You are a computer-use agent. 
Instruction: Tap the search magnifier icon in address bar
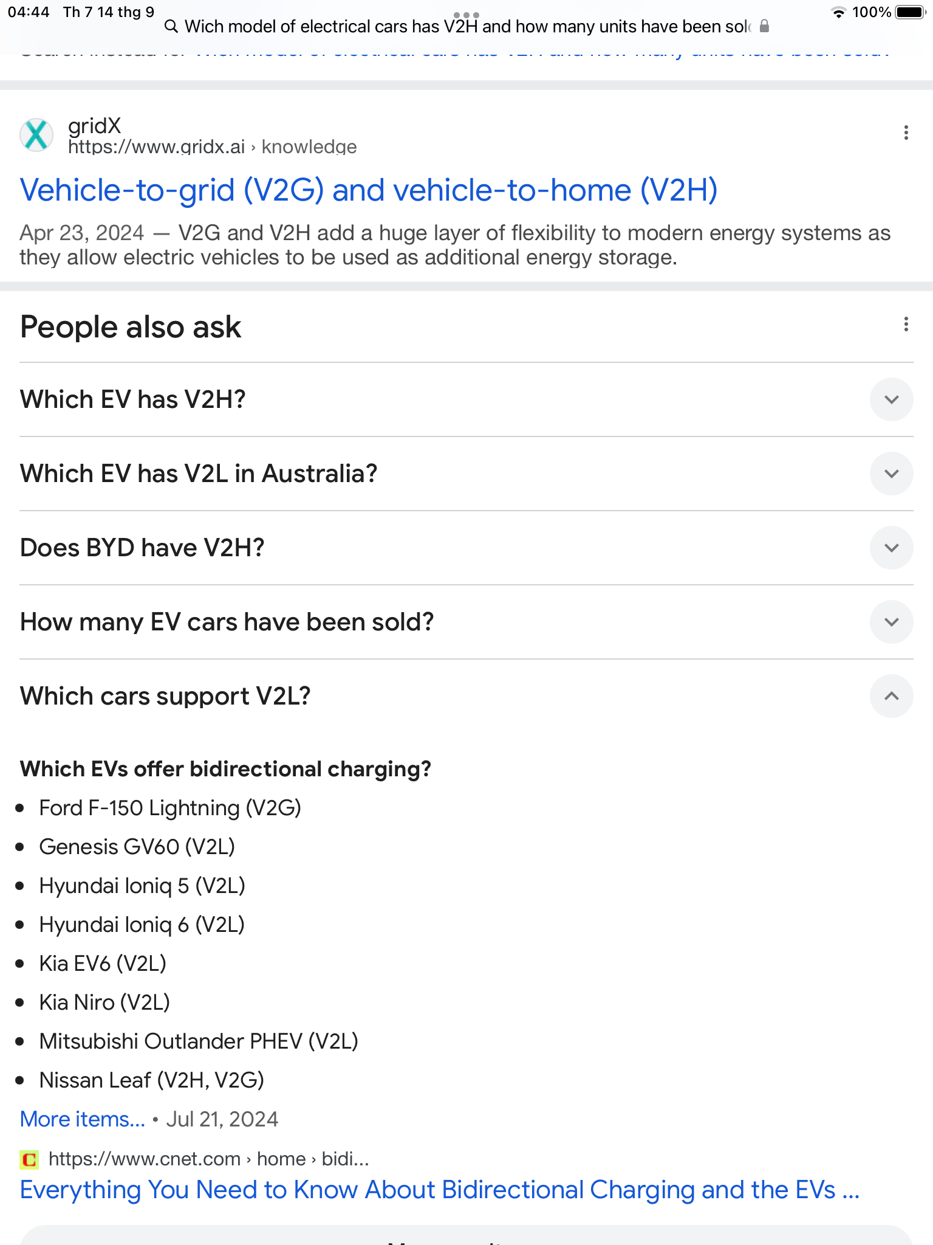tap(171, 26)
